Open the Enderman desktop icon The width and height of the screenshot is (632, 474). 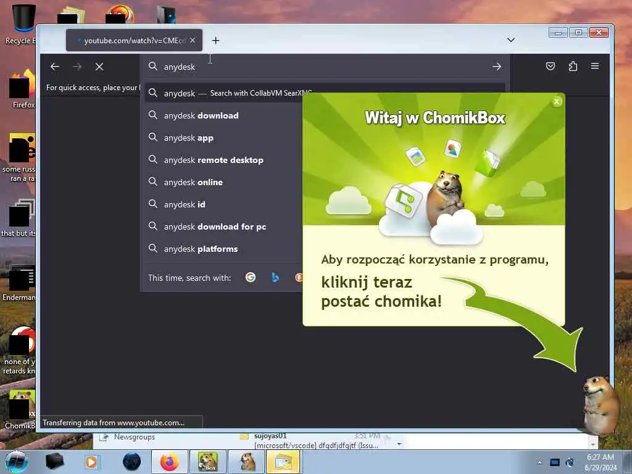pyautogui.click(x=19, y=282)
